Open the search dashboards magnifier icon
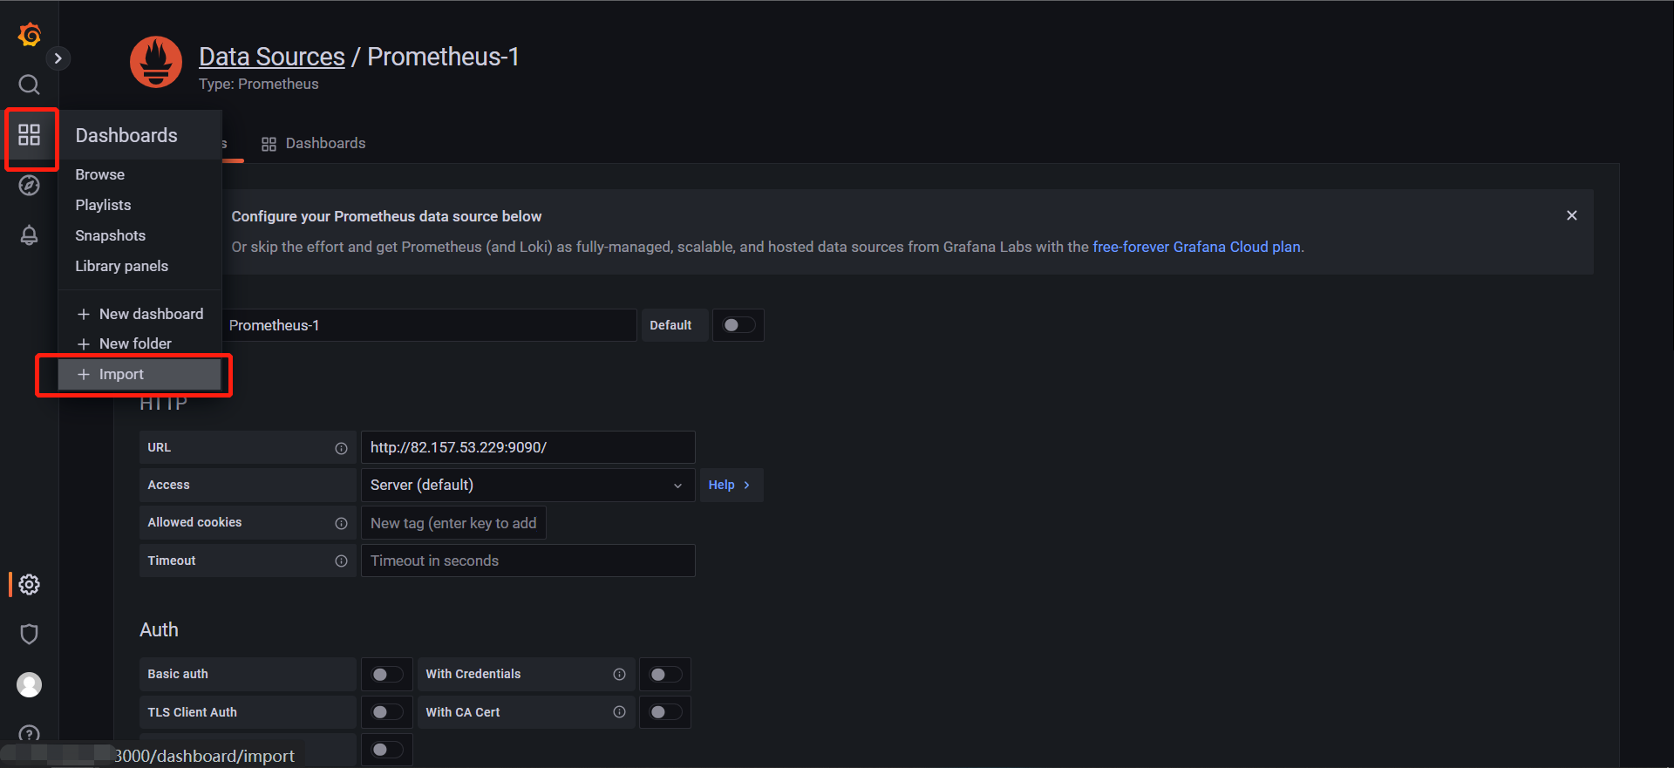 (x=29, y=85)
